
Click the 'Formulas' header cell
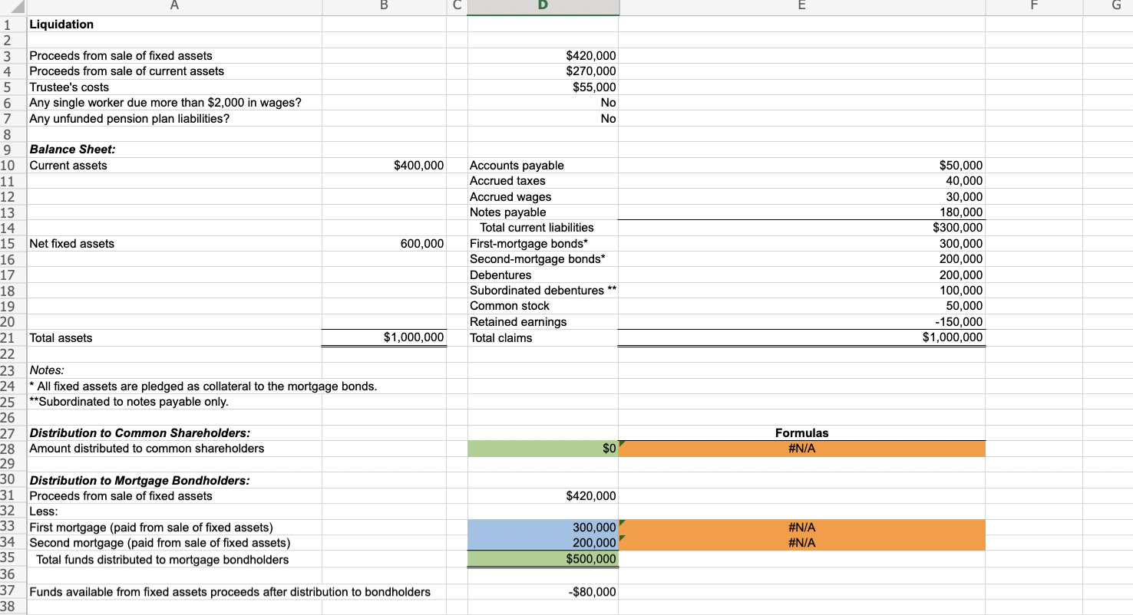801,432
